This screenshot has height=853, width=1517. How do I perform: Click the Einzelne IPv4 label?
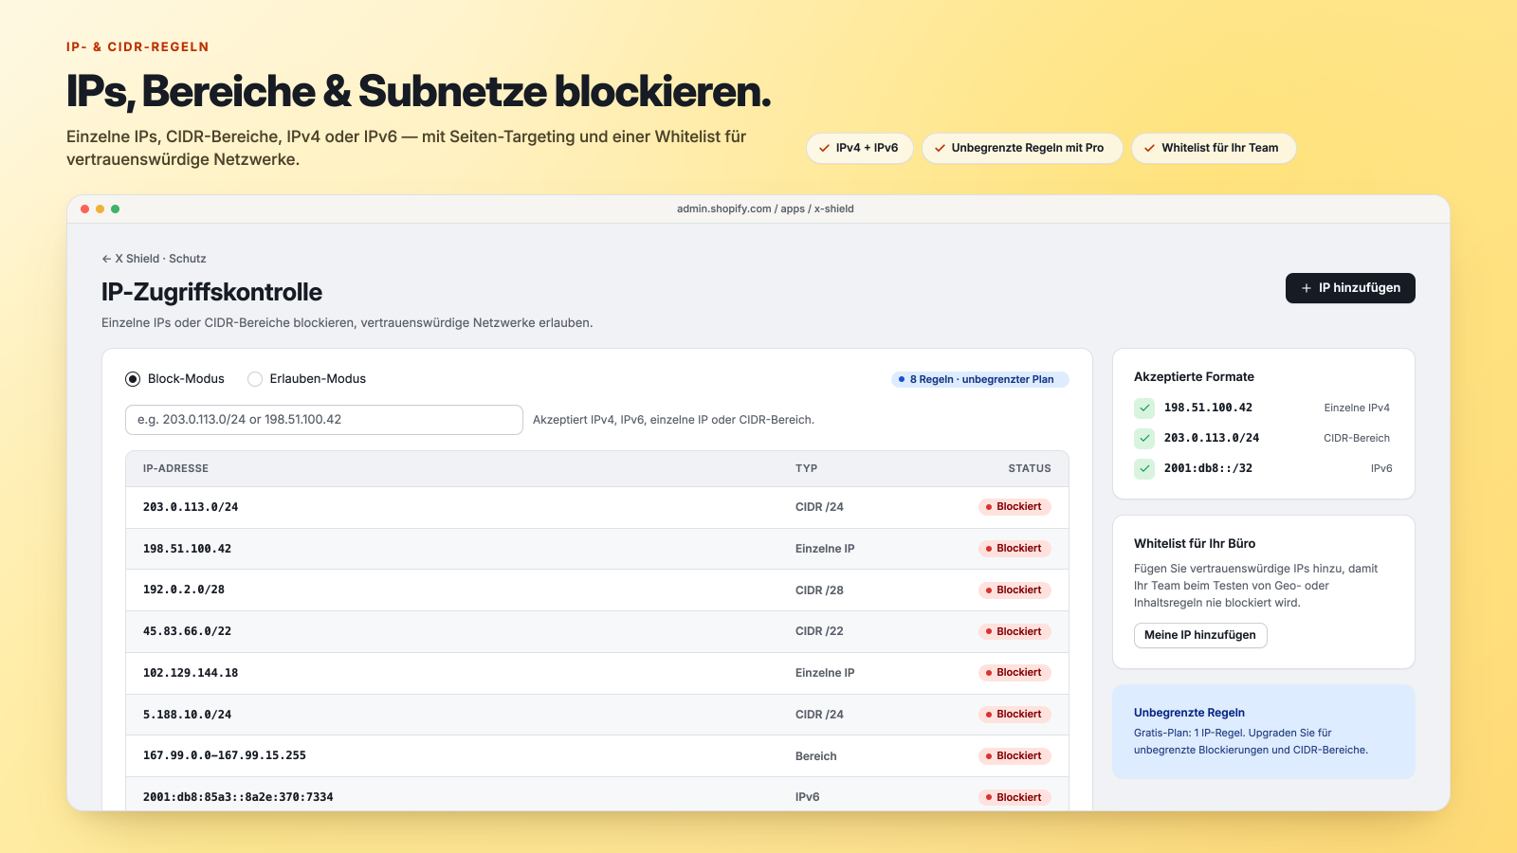tap(1357, 408)
